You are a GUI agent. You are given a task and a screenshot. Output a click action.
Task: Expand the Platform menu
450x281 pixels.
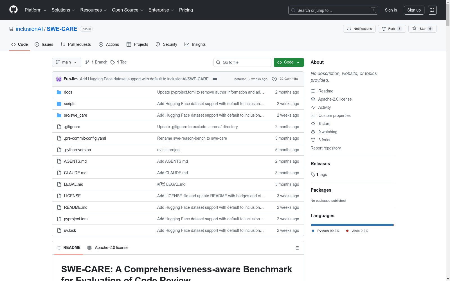click(x=35, y=10)
